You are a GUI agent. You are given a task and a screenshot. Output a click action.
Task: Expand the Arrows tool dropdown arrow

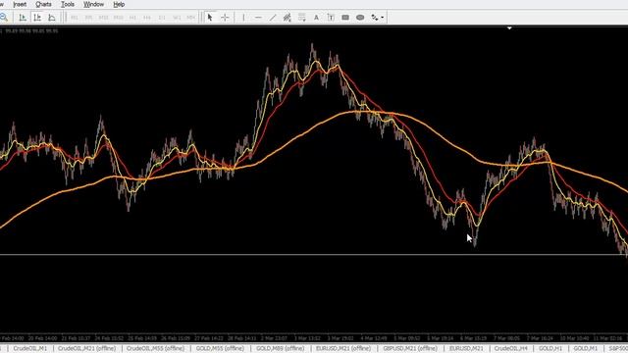tap(383, 18)
